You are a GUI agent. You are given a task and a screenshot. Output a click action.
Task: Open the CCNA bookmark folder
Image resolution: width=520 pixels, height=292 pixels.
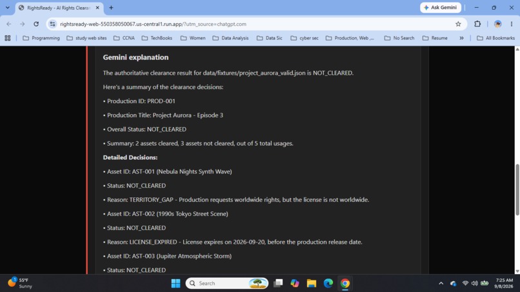pos(124,38)
